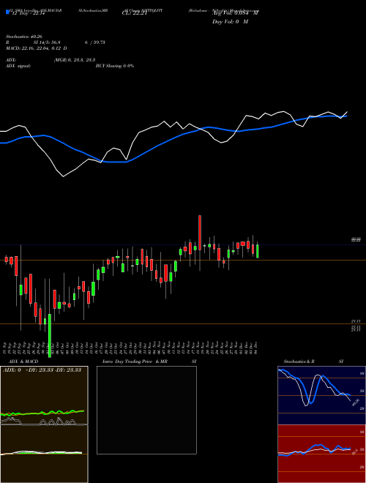This screenshot has height=483, width=366.
Task: Click the empty intraday trading price chart panel
Action: click(x=146, y=410)
